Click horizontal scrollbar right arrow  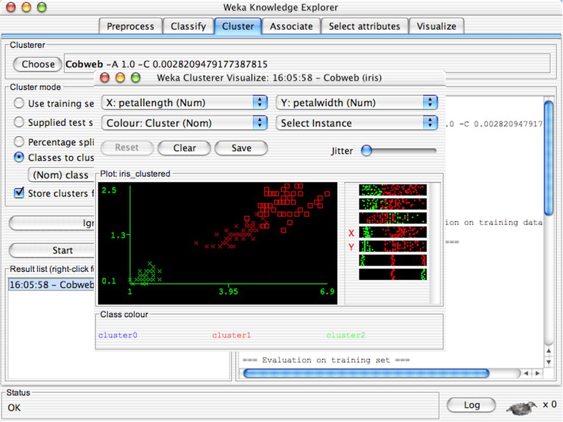538,373
